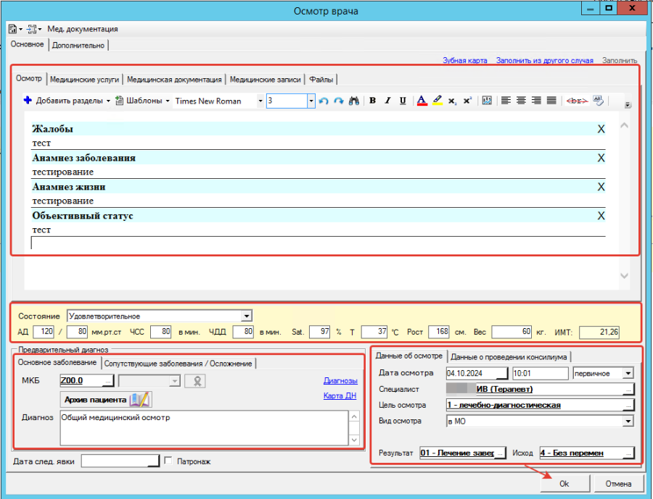Click the ellipsis button beside МКБ code Z00.0
Viewport: 653px width, 499px height.
108,381
